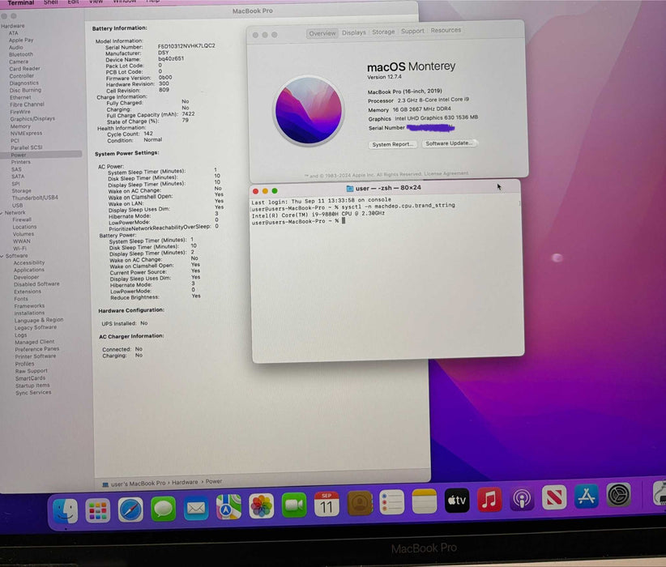Click the Intel Core i9-9880H output line

pos(318,214)
